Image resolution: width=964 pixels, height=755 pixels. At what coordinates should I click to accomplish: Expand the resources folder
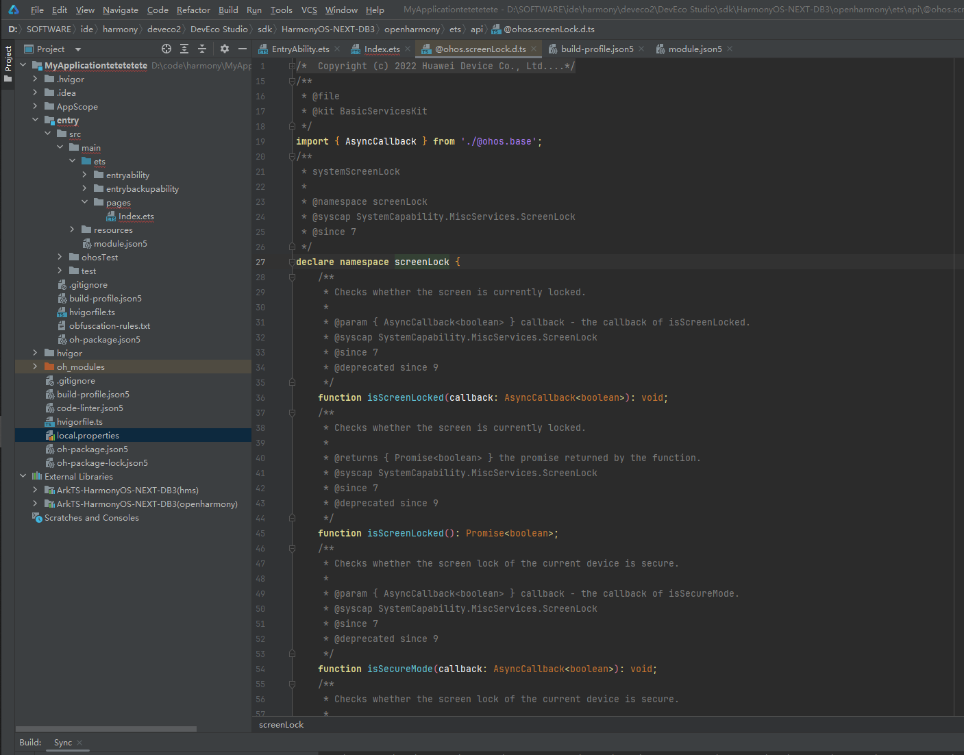point(72,230)
